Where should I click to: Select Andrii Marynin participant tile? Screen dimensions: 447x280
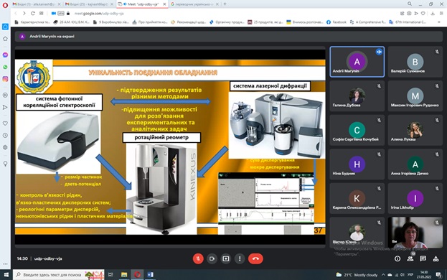tap(357, 62)
